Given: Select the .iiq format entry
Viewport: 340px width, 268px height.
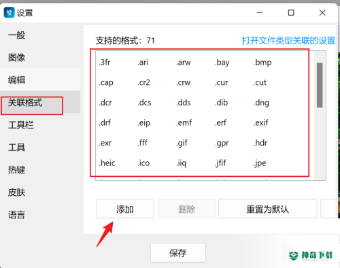Looking at the screenshot, I should pyautogui.click(x=182, y=163).
